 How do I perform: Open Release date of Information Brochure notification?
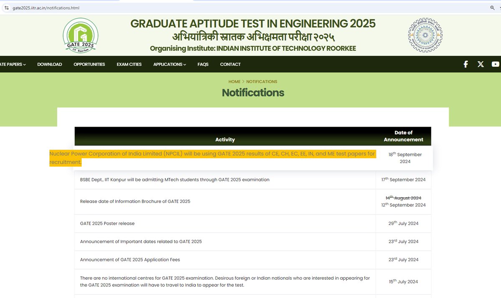click(x=135, y=201)
